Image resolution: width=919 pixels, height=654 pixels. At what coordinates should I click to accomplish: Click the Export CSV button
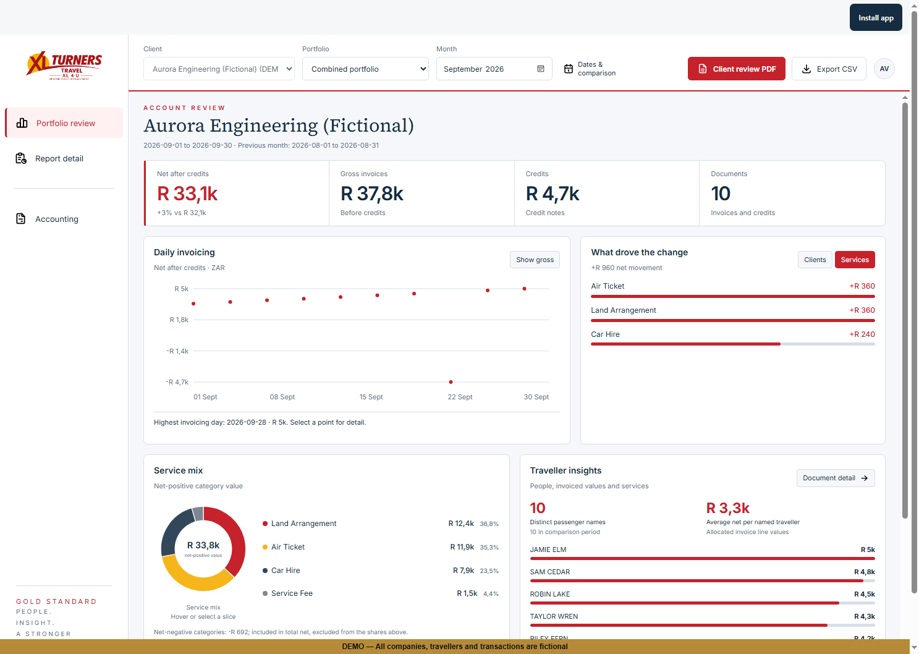pyautogui.click(x=829, y=69)
